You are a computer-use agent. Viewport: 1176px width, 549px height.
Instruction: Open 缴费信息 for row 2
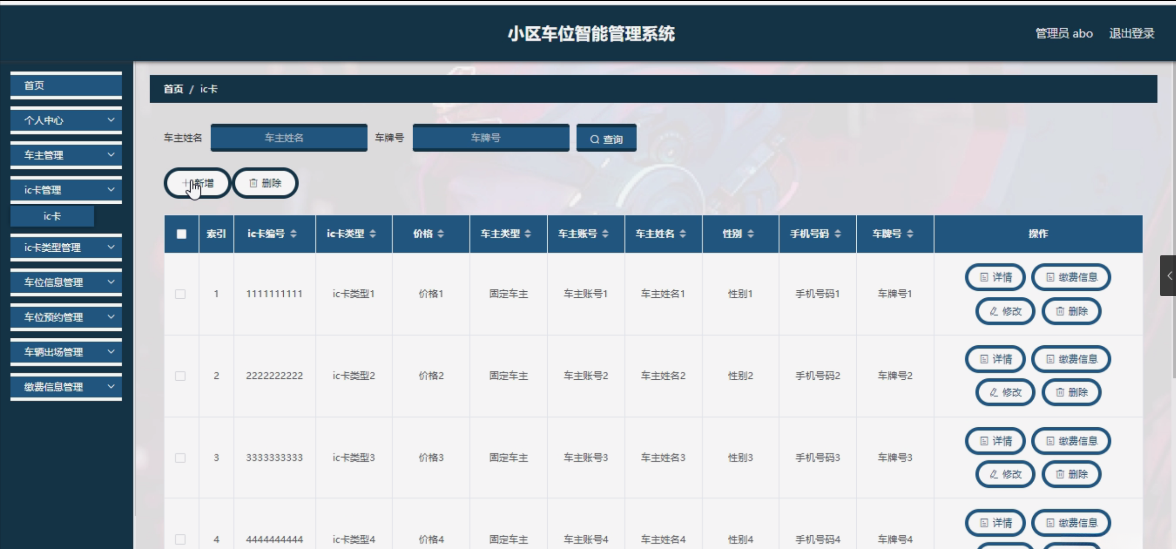click(1071, 359)
